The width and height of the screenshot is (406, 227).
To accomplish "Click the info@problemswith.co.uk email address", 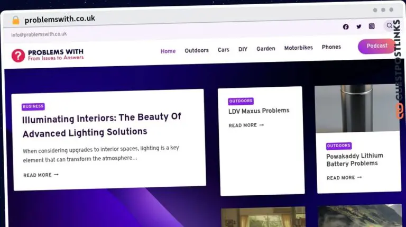I will point(39,34).
